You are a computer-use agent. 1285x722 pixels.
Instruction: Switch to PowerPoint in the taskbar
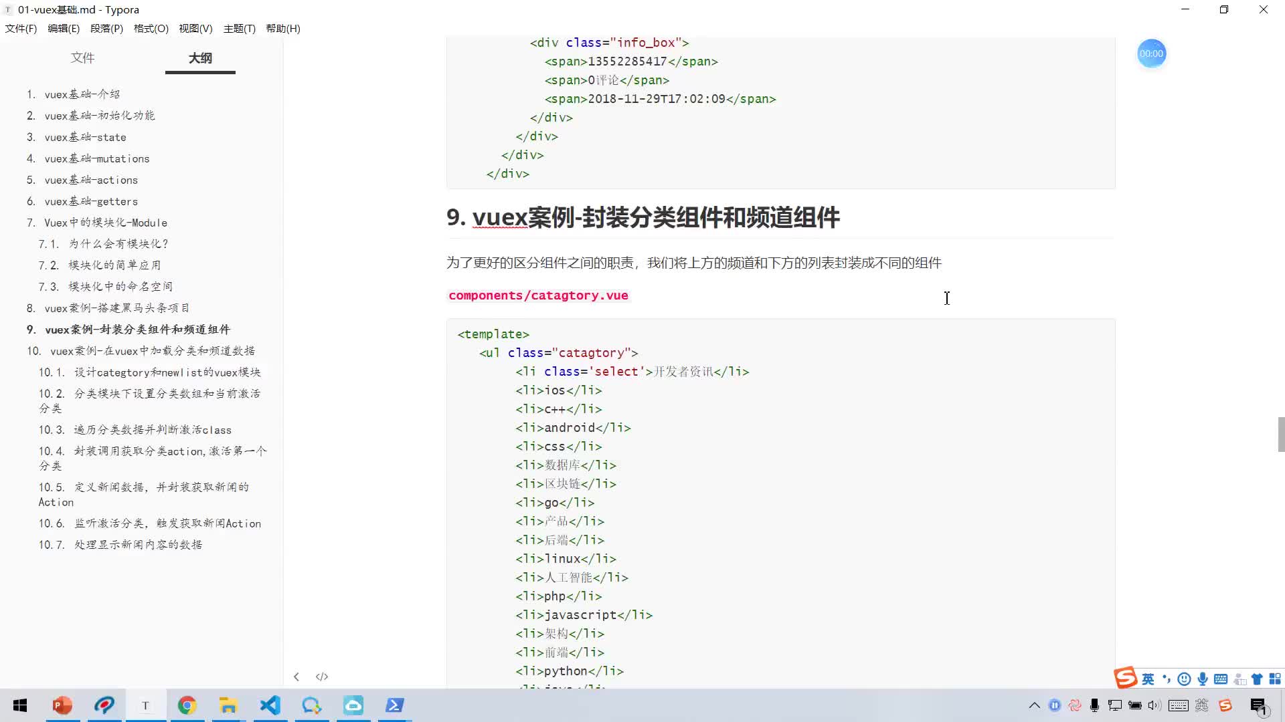[x=62, y=705]
